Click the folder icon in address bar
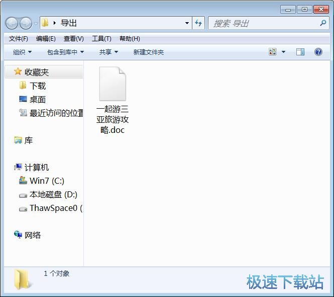Viewport: 334px width, 297px height. [x=45, y=23]
